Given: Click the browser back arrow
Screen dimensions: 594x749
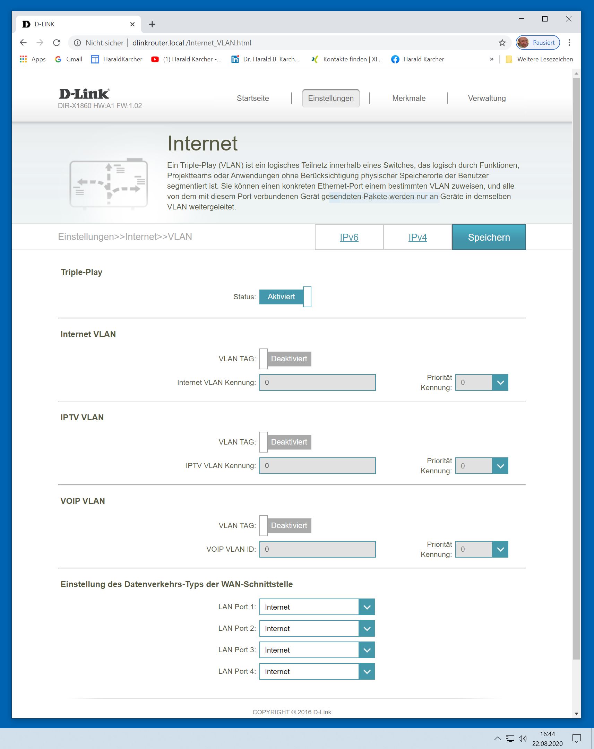Looking at the screenshot, I should coord(23,43).
